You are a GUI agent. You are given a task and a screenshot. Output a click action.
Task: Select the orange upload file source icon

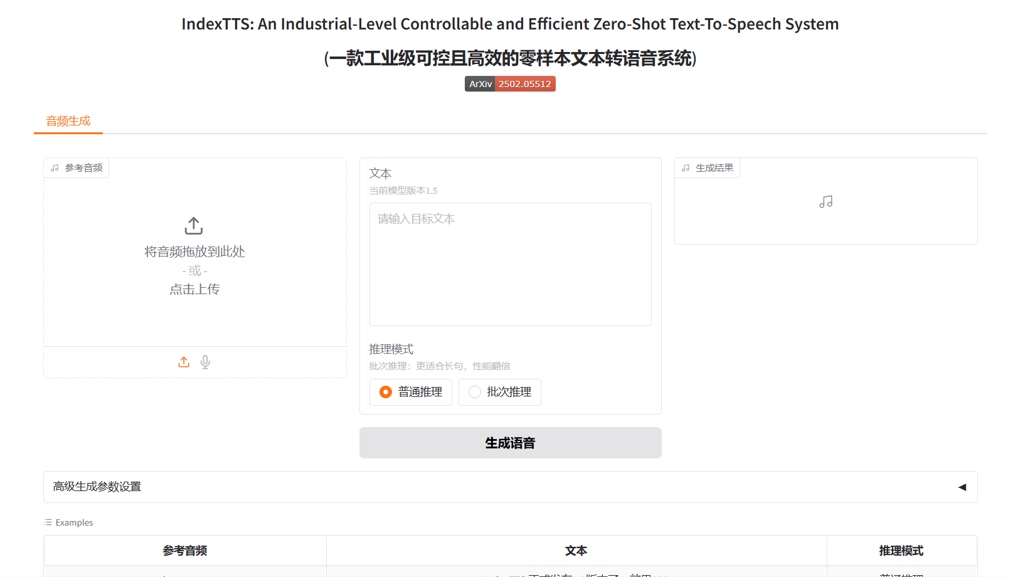pyautogui.click(x=184, y=362)
